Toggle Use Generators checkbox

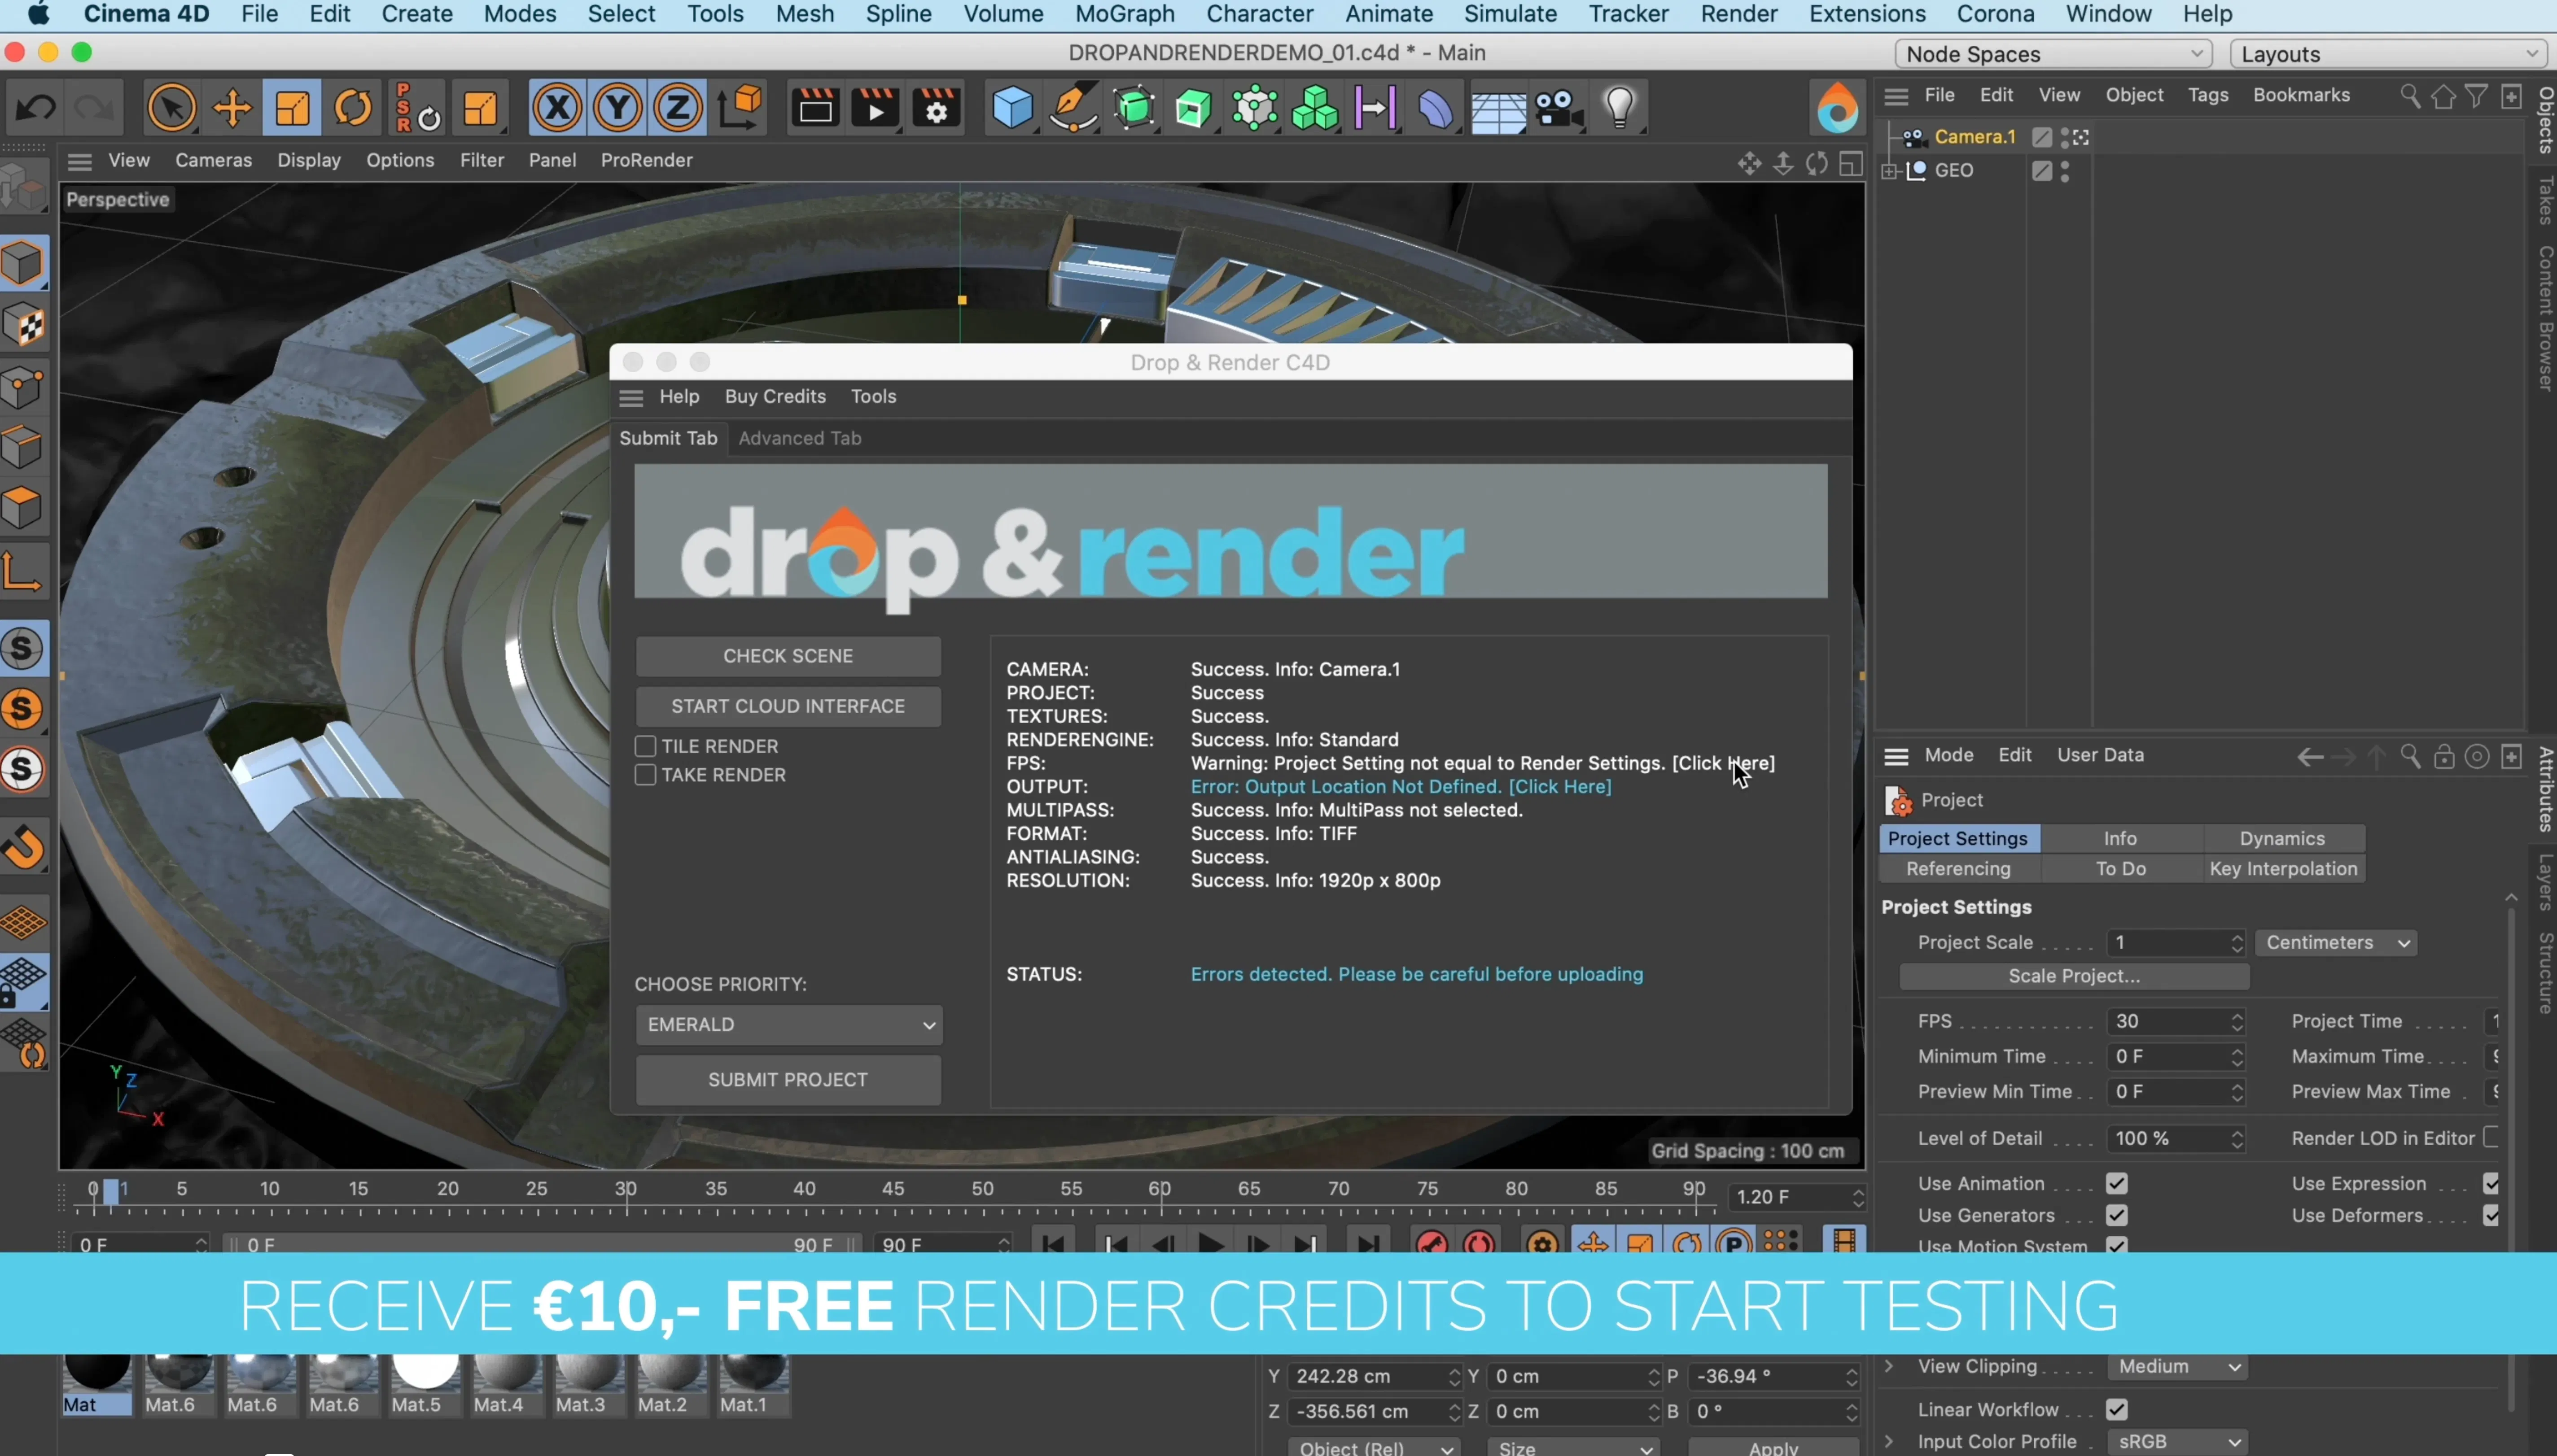coord(2117,1215)
